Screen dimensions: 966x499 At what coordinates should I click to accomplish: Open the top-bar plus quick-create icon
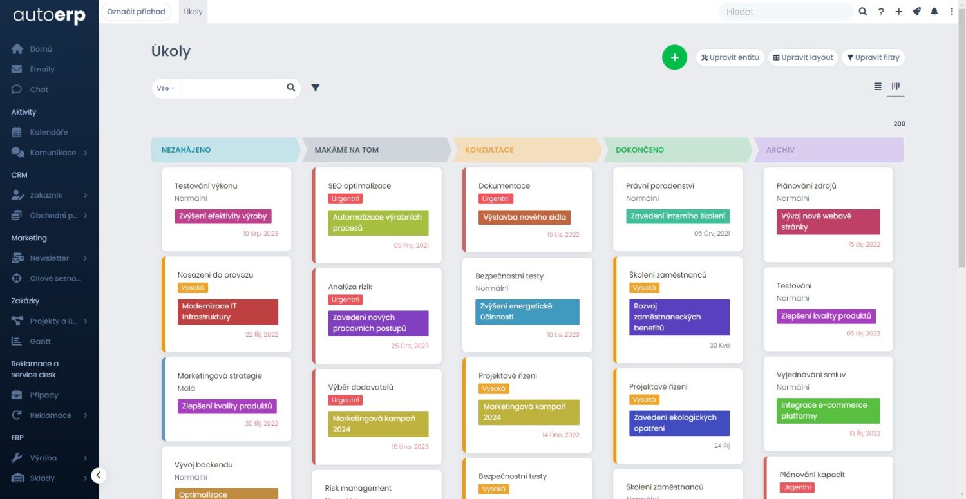(899, 12)
